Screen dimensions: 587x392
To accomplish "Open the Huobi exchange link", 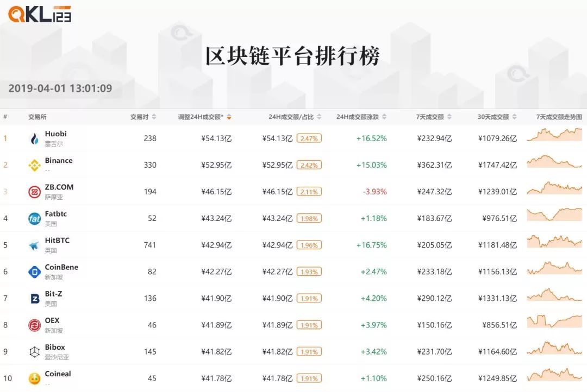I will [56, 134].
